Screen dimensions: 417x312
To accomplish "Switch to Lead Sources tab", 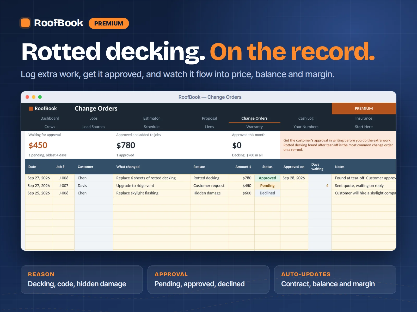I will [94, 127].
